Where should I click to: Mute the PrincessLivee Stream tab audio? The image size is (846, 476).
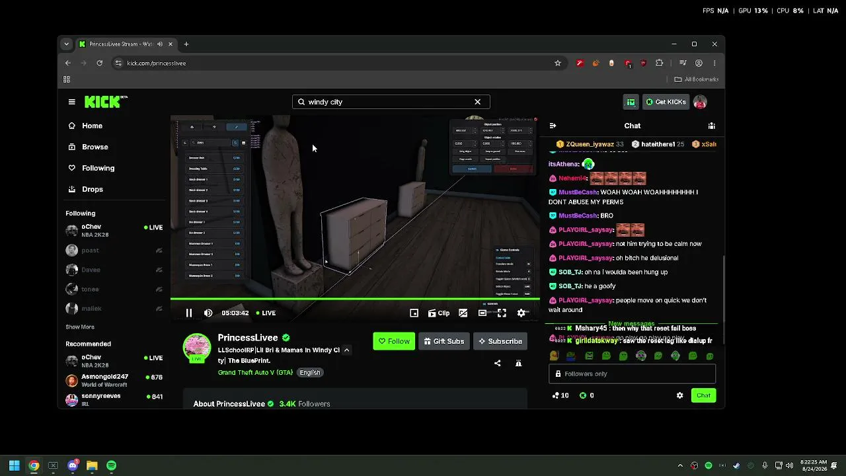point(159,44)
